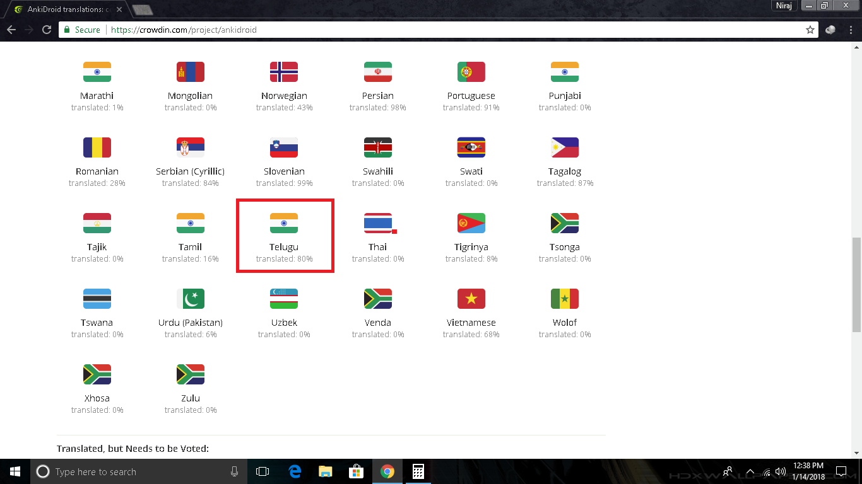Click the "Type here to search" box
Image resolution: width=862 pixels, height=484 pixels.
138,471
